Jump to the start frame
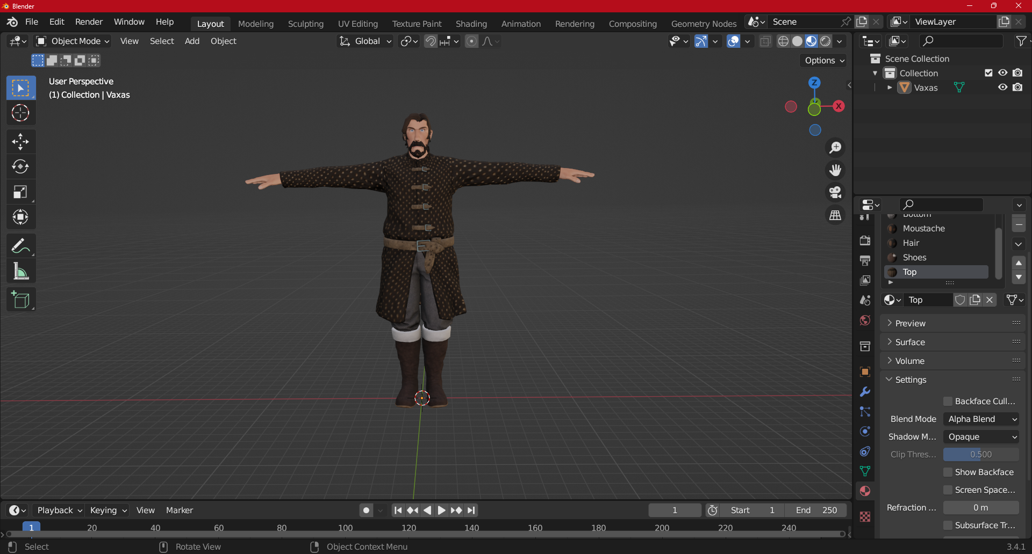Image resolution: width=1032 pixels, height=554 pixels. click(x=398, y=510)
